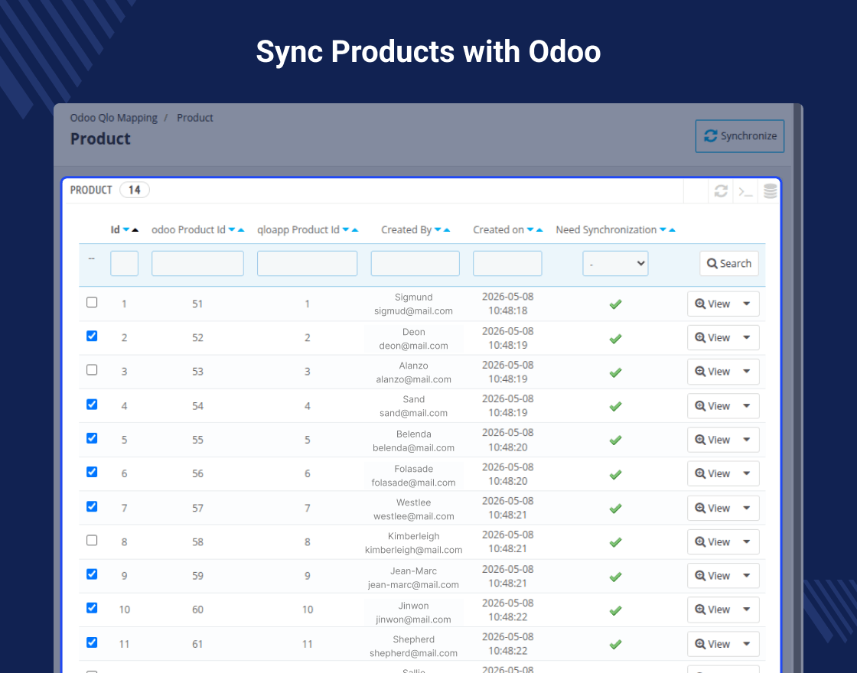Select checkbox for product Id 1
The width and height of the screenshot is (857, 673).
pos(92,302)
